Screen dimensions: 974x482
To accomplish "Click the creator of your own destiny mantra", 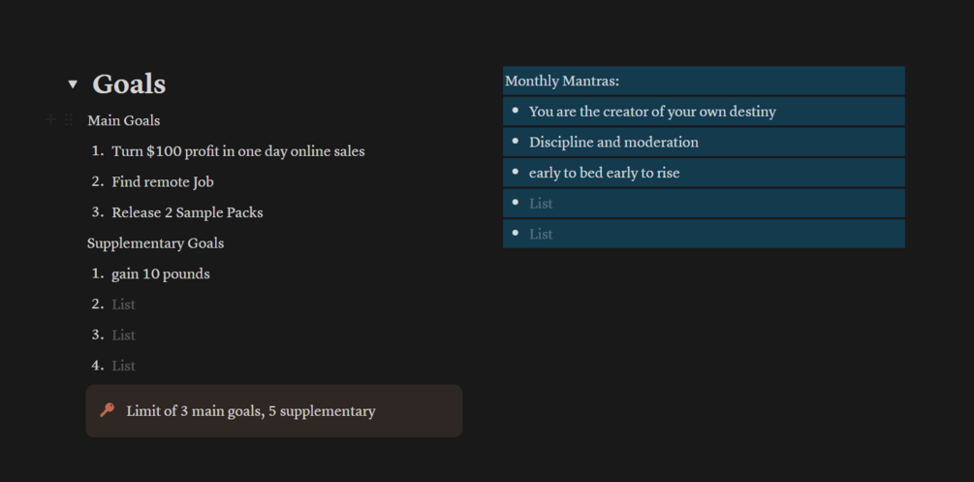I will pos(652,112).
